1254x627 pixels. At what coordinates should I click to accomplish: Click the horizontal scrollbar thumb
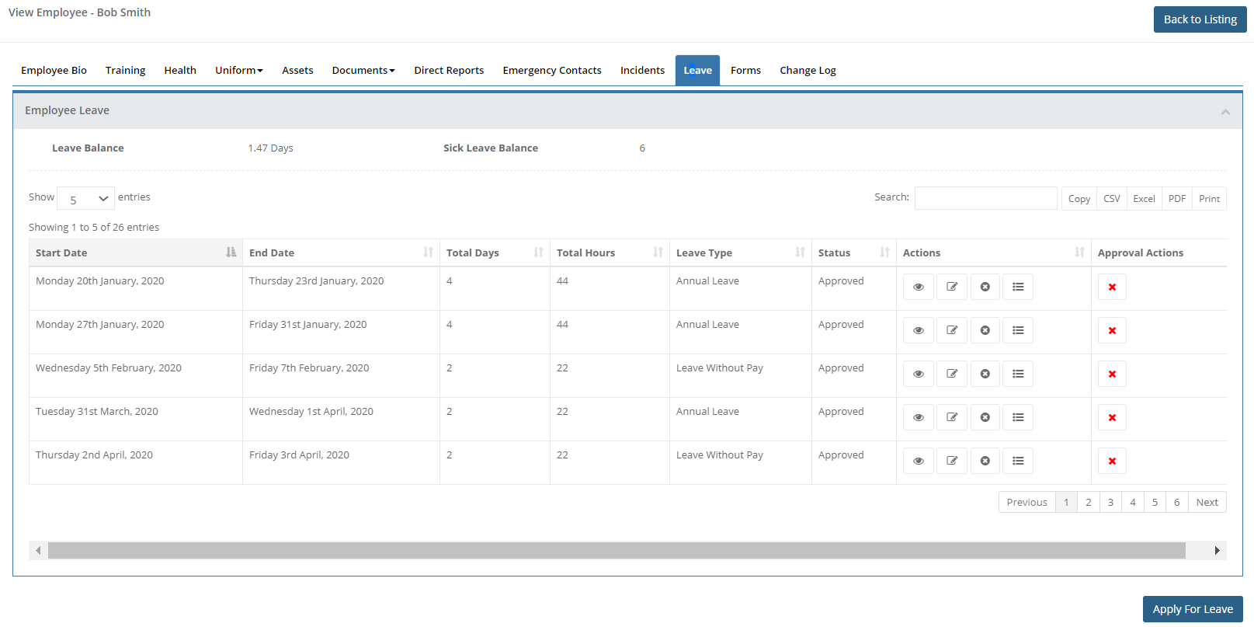[617, 550]
